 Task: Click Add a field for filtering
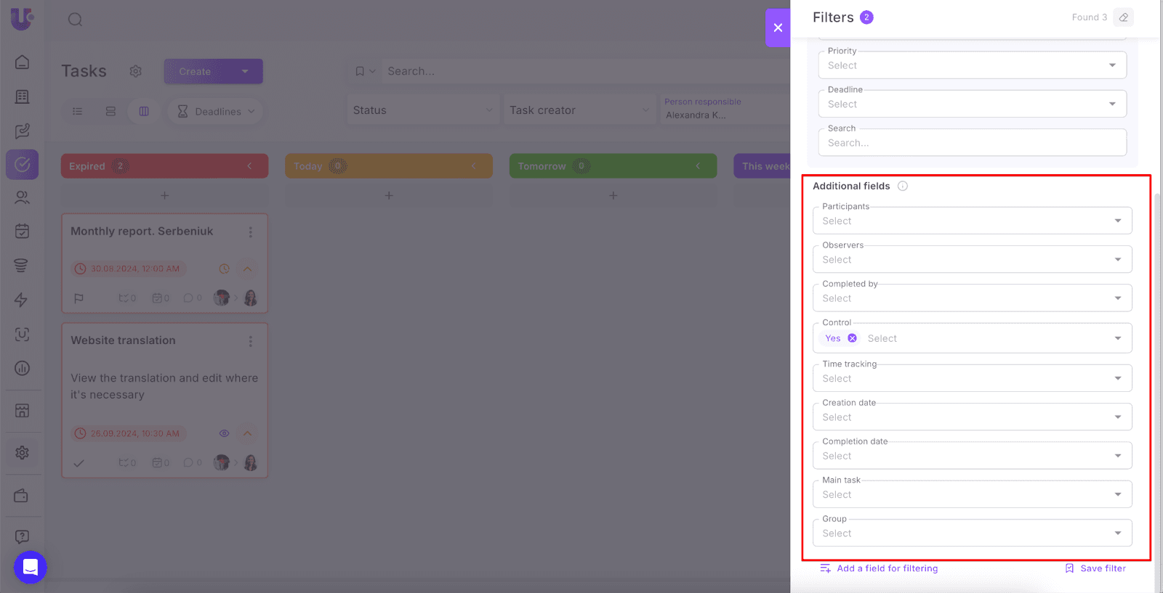click(879, 568)
